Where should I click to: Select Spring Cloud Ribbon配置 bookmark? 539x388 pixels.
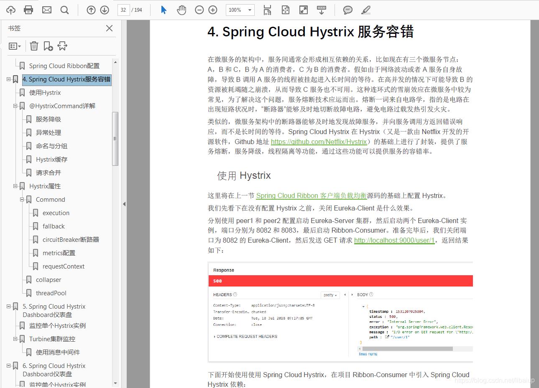pos(64,66)
